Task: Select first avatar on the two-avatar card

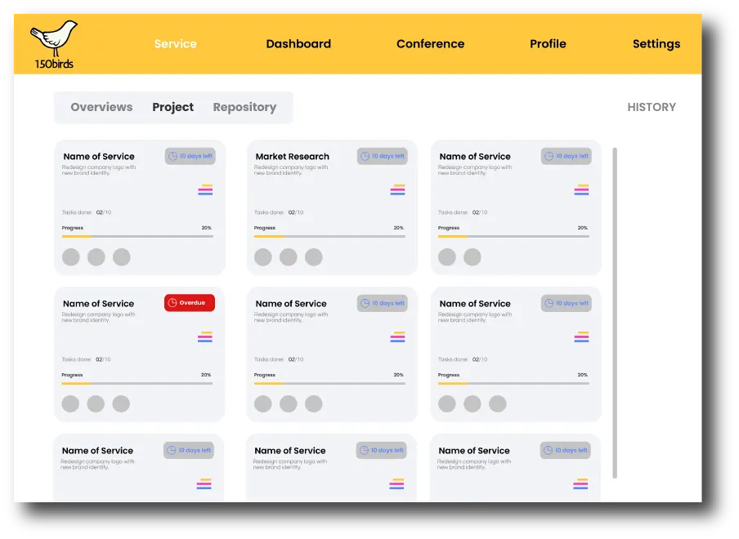Action: pyautogui.click(x=447, y=257)
